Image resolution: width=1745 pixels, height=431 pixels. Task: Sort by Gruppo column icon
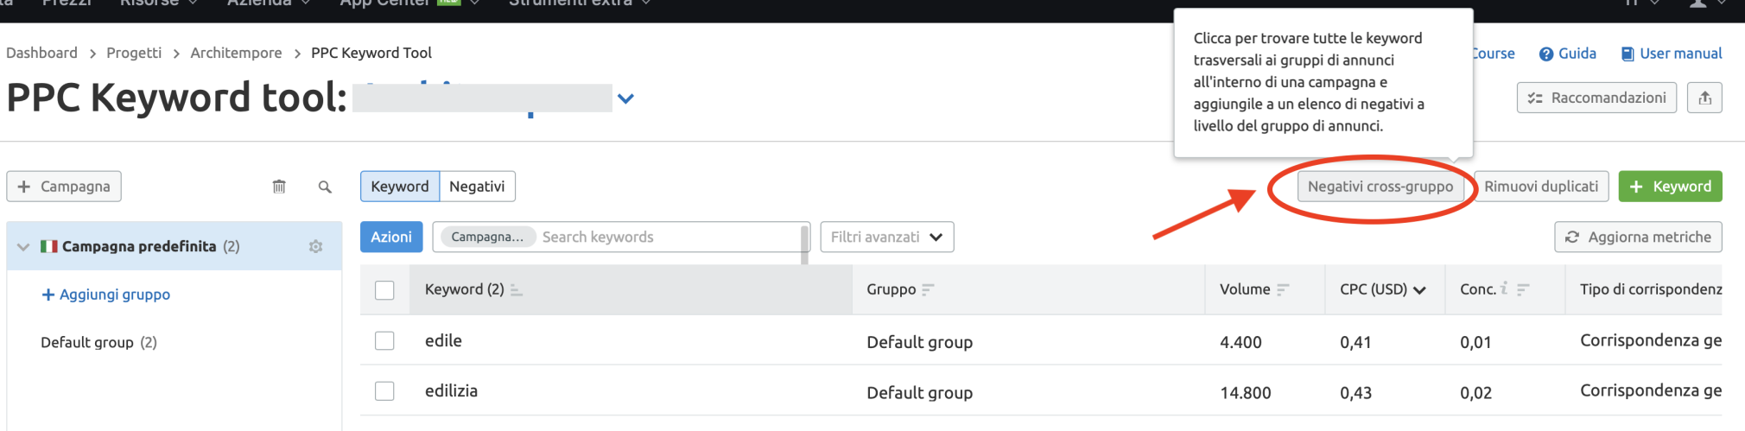928,290
